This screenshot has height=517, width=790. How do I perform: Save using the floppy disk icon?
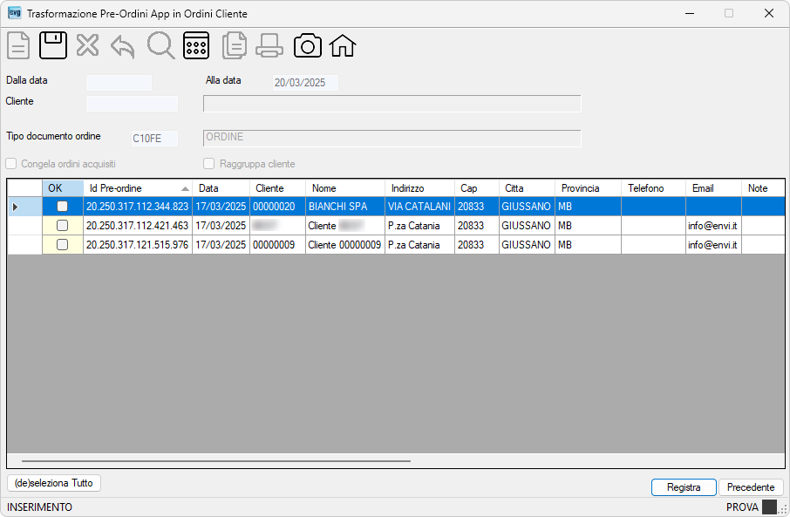pyautogui.click(x=53, y=45)
